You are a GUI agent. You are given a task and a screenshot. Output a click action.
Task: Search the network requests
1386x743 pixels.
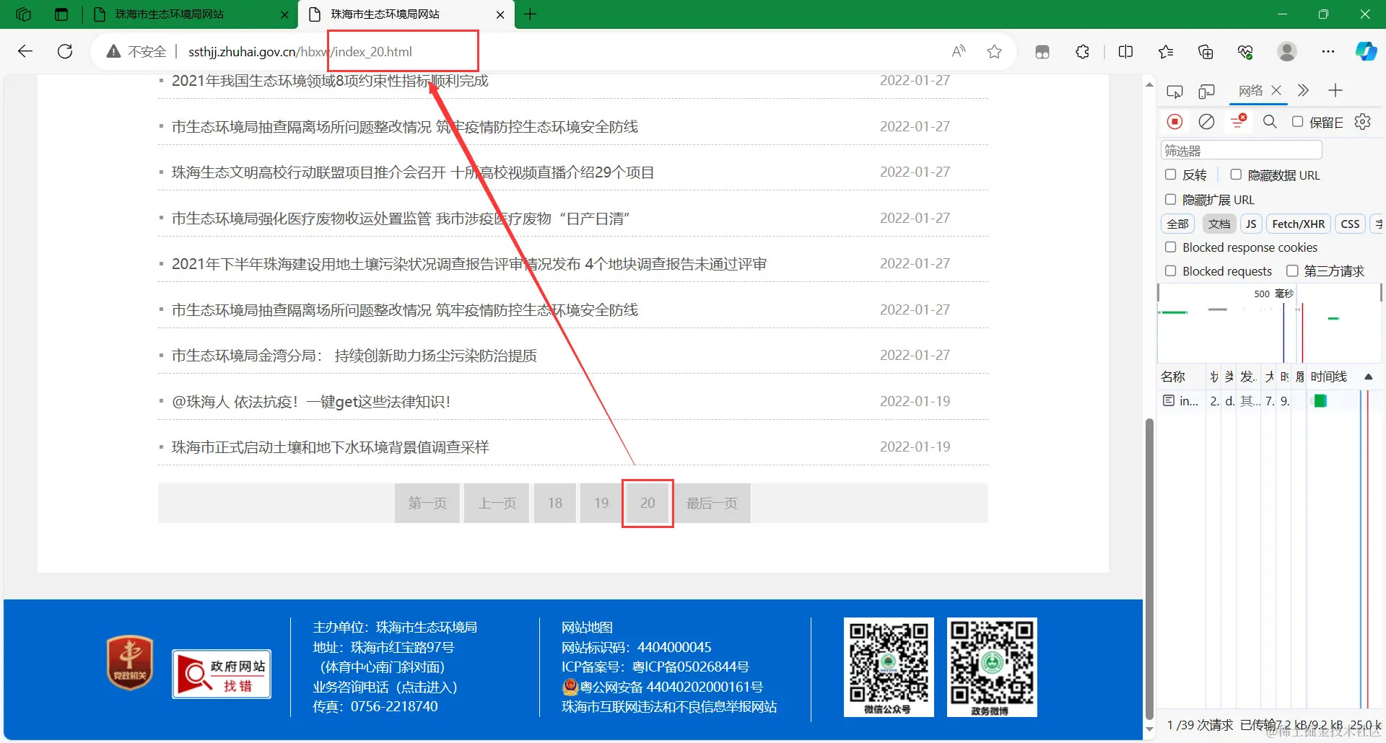tap(1270, 122)
